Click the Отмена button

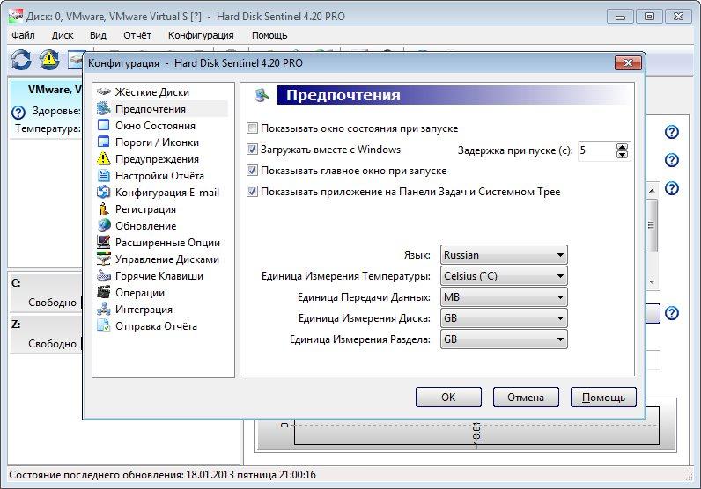click(x=526, y=397)
